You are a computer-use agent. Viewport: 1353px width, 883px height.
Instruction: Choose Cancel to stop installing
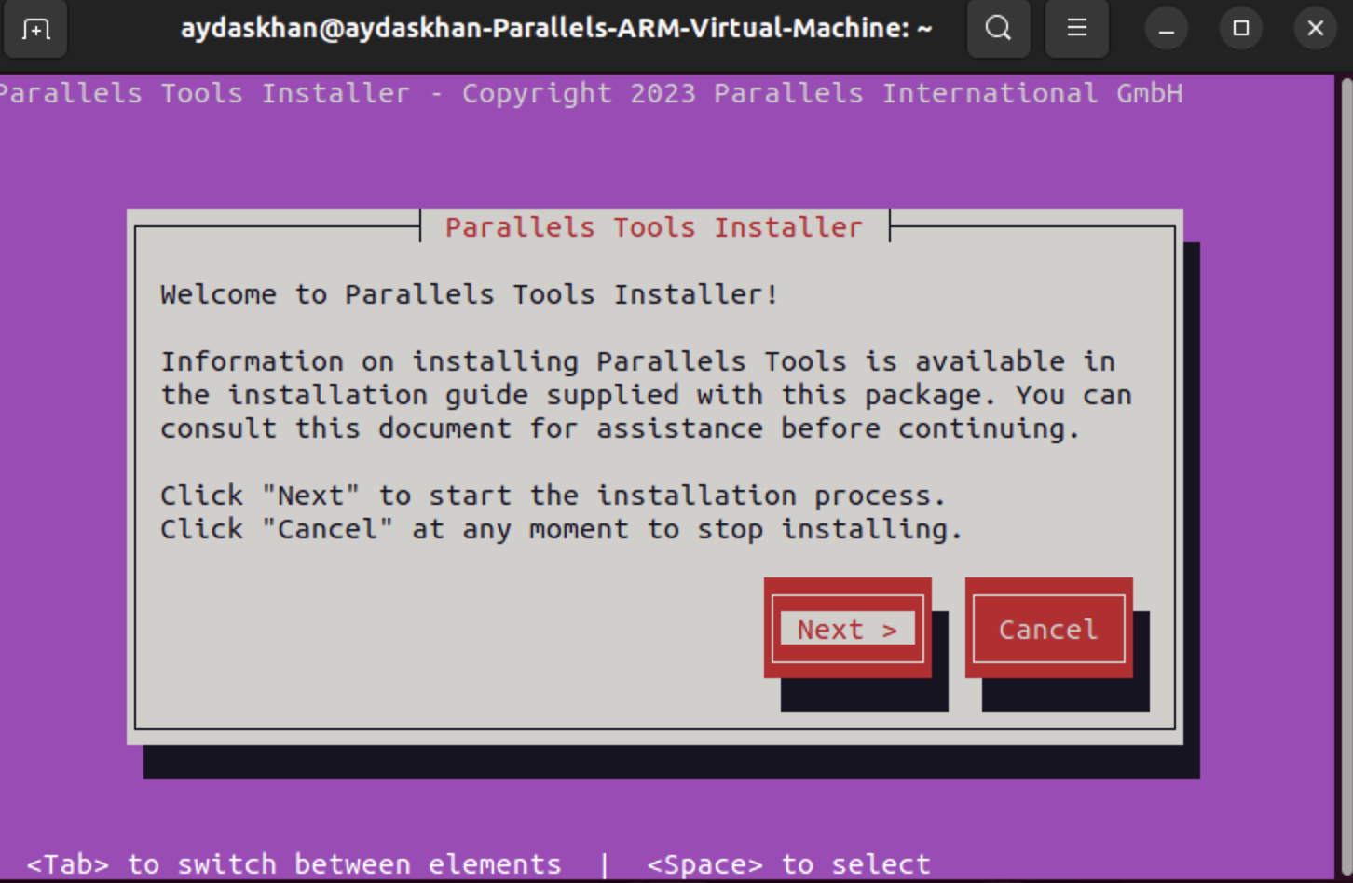tap(1047, 629)
